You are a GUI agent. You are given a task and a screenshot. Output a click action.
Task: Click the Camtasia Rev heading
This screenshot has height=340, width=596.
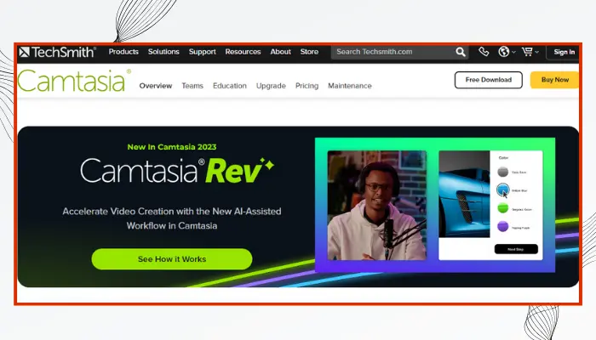(177, 170)
